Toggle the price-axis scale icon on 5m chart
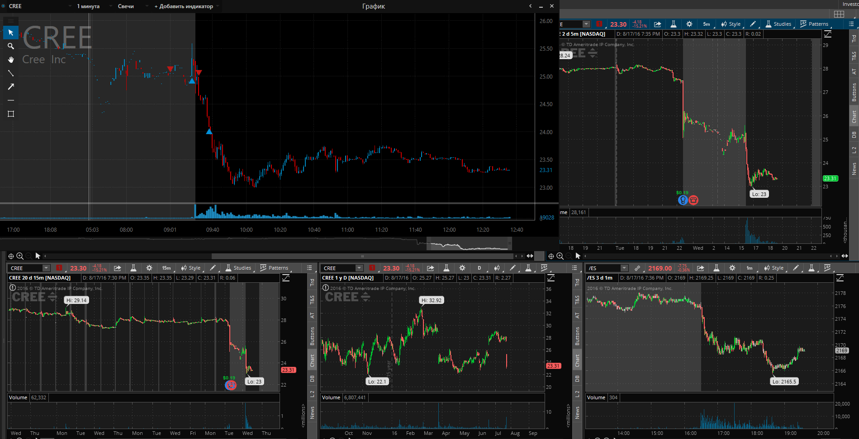This screenshot has width=859, height=439. (x=828, y=34)
